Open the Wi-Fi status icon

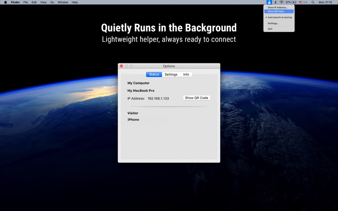(x=281, y=2)
